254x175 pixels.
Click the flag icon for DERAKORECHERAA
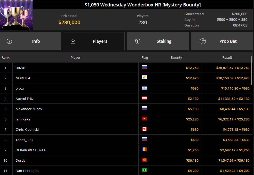[144, 150]
